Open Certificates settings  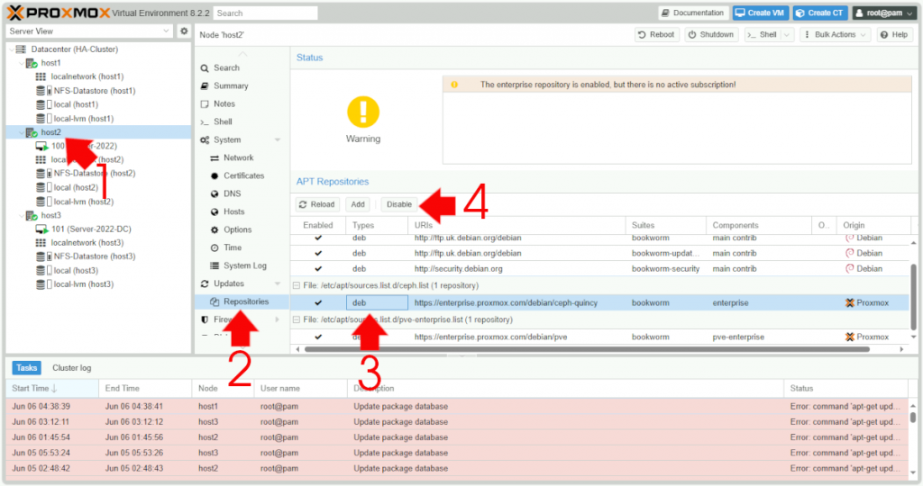(243, 175)
